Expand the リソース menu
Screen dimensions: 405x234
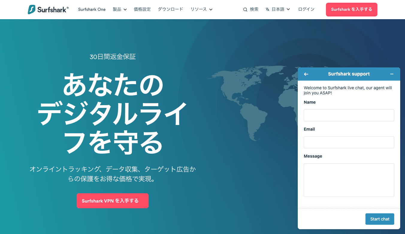tap(202, 10)
